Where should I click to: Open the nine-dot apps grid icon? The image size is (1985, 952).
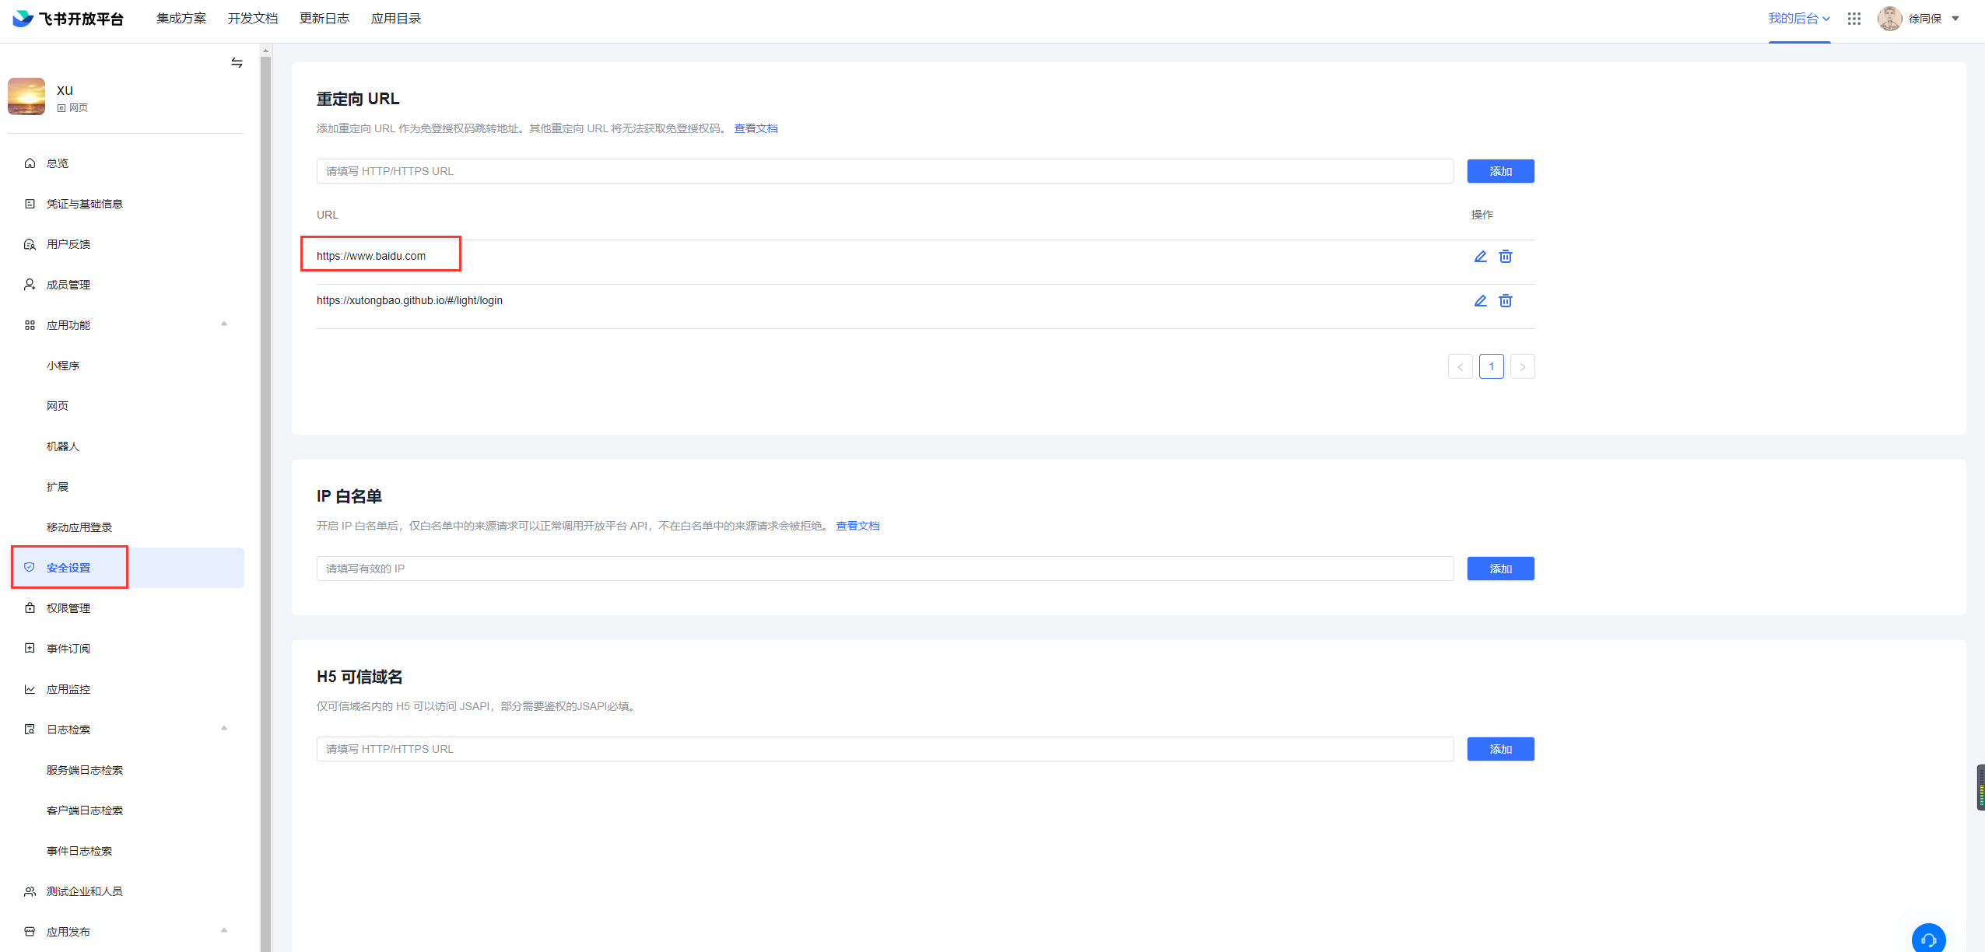click(1853, 19)
